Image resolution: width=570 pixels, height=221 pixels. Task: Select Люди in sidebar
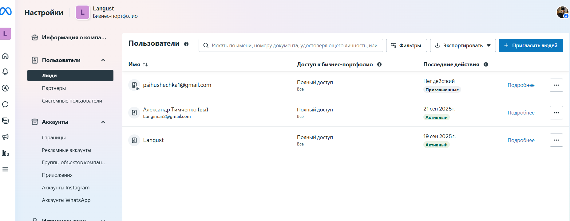(70, 76)
